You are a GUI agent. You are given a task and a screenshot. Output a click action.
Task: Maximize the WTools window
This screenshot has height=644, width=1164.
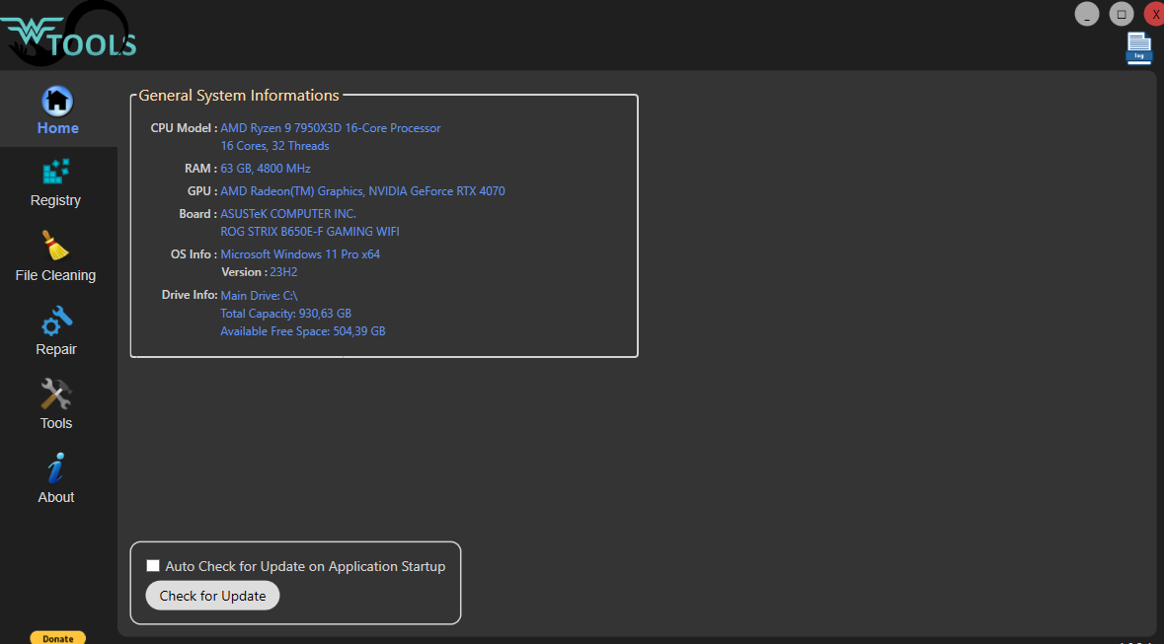coord(1122,14)
